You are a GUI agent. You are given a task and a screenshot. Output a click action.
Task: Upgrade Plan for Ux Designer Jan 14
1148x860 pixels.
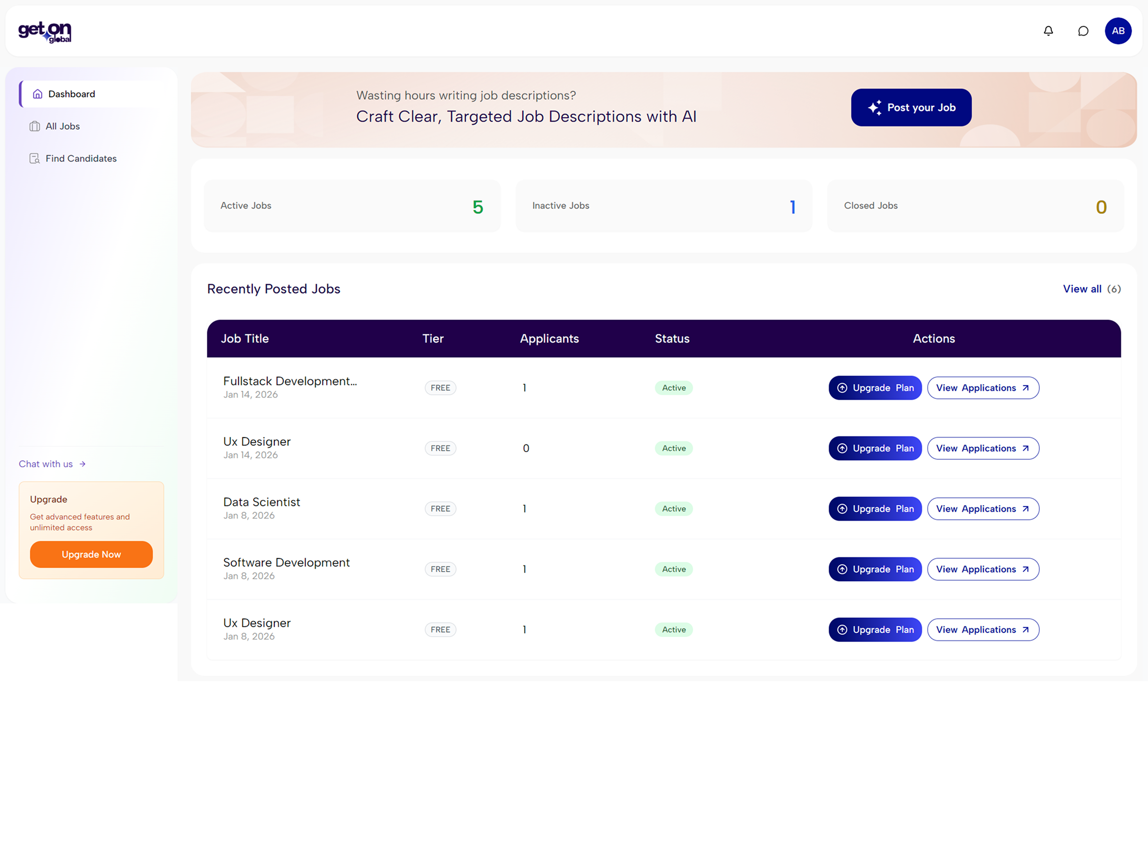point(875,448)
